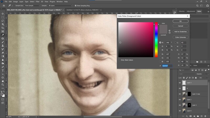210x118 pixels.
Task: Select the R red radio button
Action: pos(160,54)
